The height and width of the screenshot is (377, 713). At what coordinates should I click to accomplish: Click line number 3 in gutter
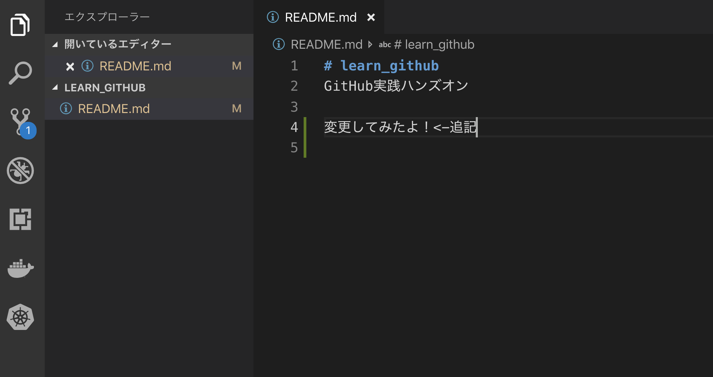(x=294, y=107)
